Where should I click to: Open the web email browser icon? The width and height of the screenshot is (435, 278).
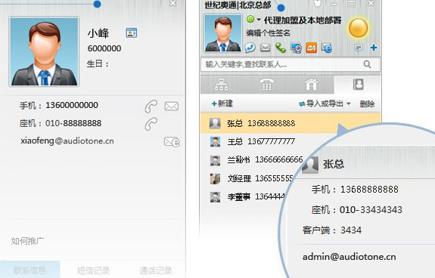[x=327, y=48]
